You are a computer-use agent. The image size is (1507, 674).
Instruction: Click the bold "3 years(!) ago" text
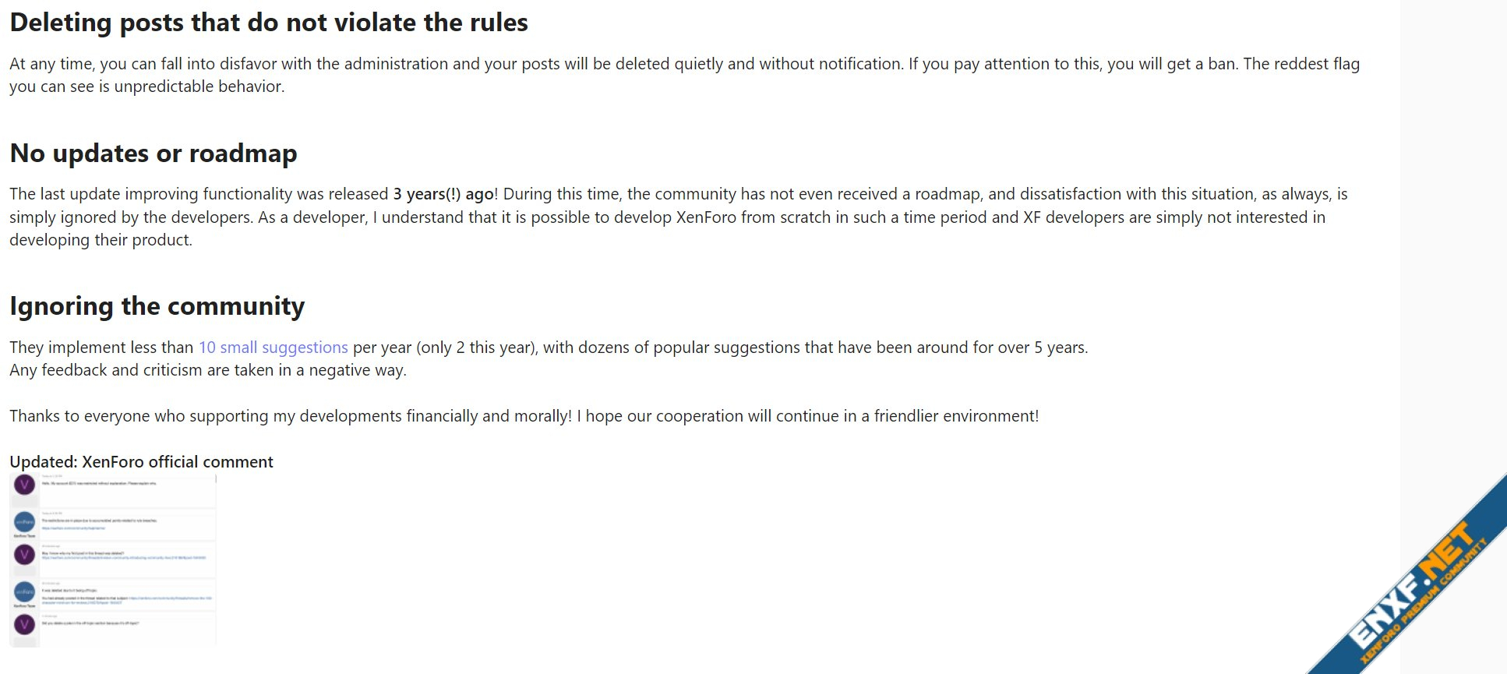click(443, 194)
